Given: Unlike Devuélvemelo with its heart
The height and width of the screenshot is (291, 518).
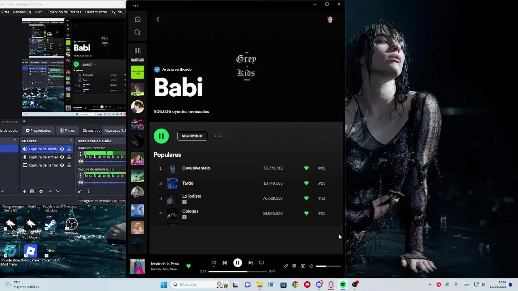Looking at the screenshot, I should (x=306, y=168).
